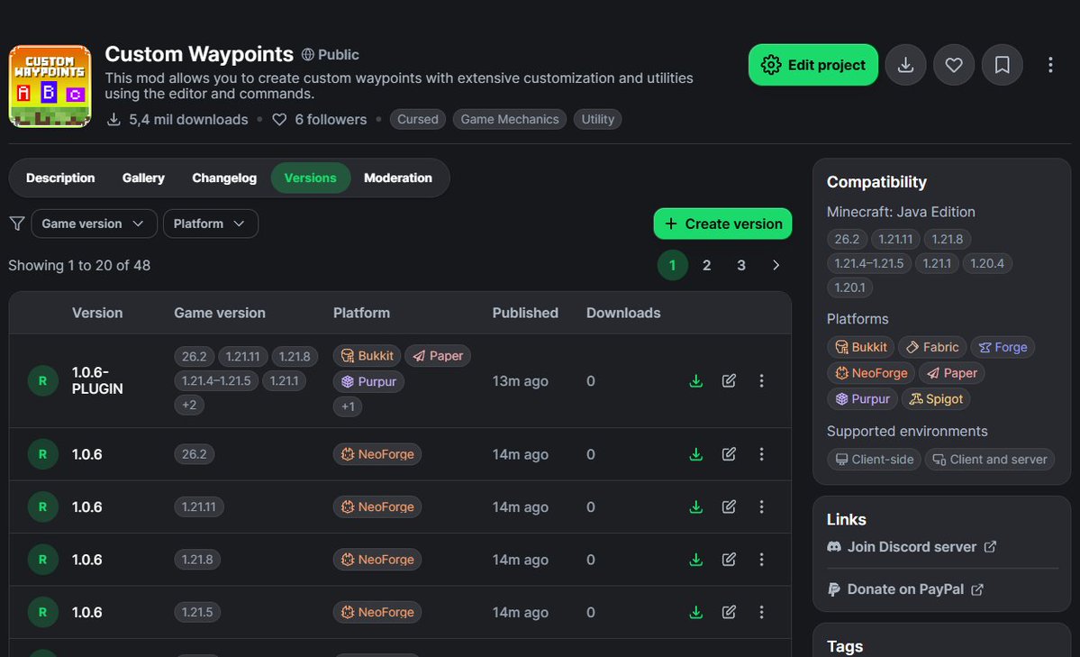Click the R release badge of 1.0.6-PLUGIN
Viewport: 1080px width, 657px height.
(x=42, y=380)
